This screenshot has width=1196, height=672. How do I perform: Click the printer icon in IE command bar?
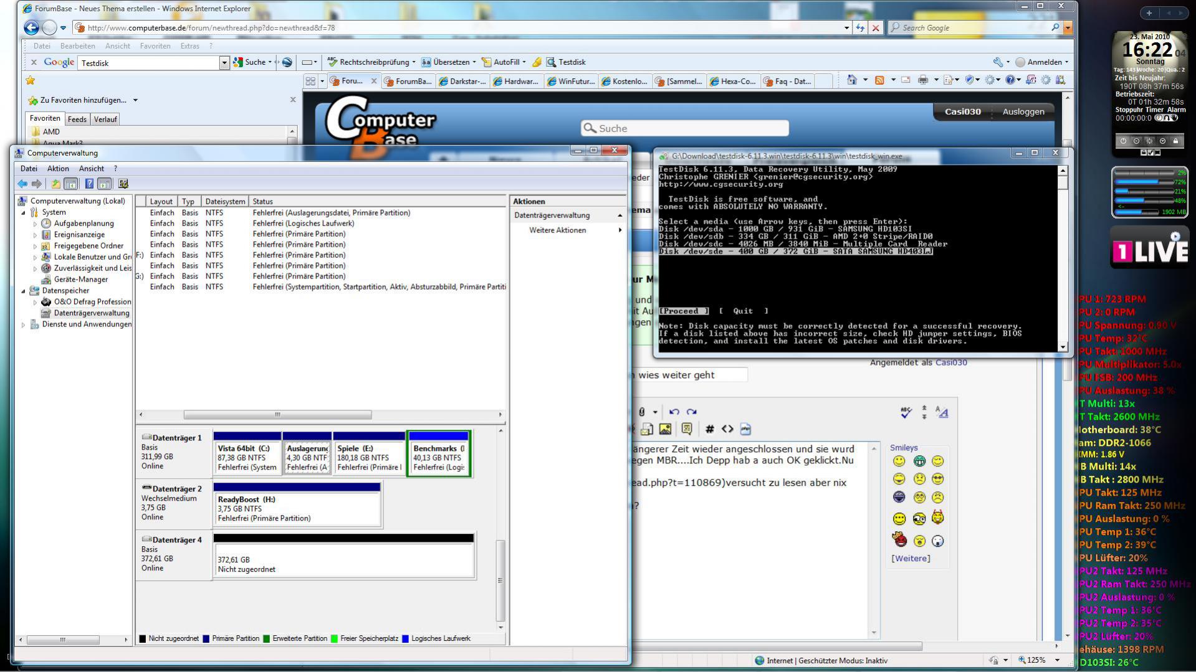pos(923,80)
